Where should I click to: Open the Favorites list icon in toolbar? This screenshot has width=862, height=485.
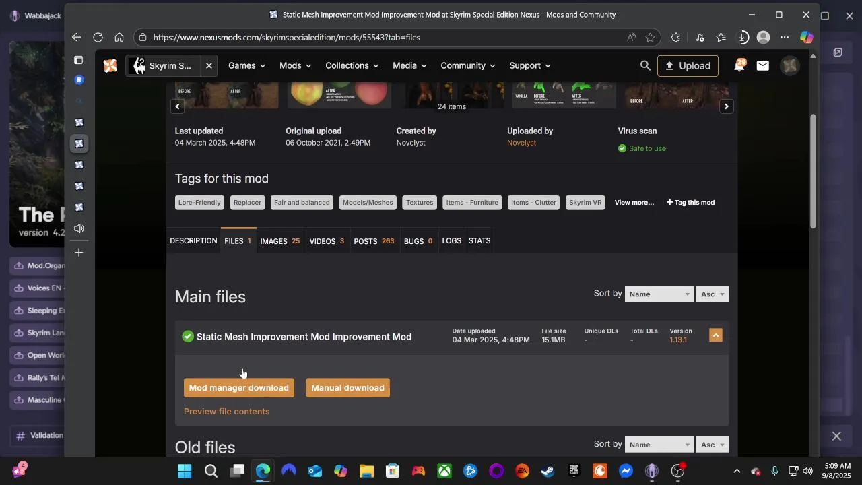(721, 38)
